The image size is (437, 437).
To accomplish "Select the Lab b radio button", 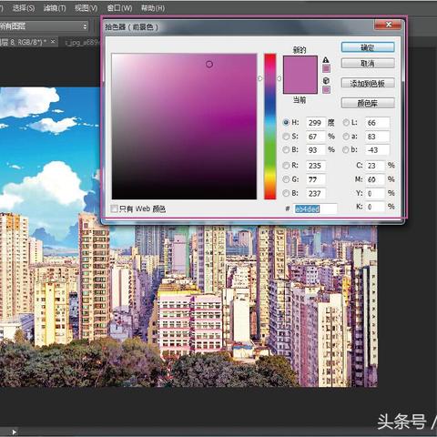I will pos(346,149).
